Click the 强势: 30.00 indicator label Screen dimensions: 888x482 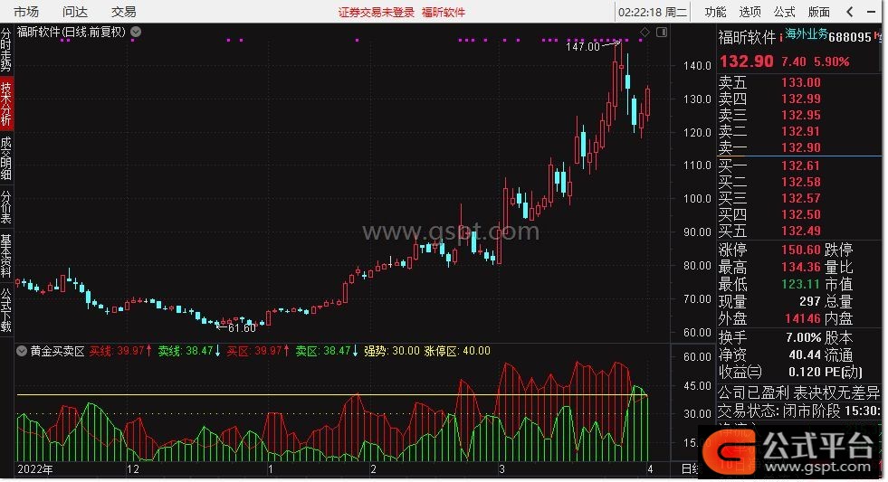coord(391,351)
